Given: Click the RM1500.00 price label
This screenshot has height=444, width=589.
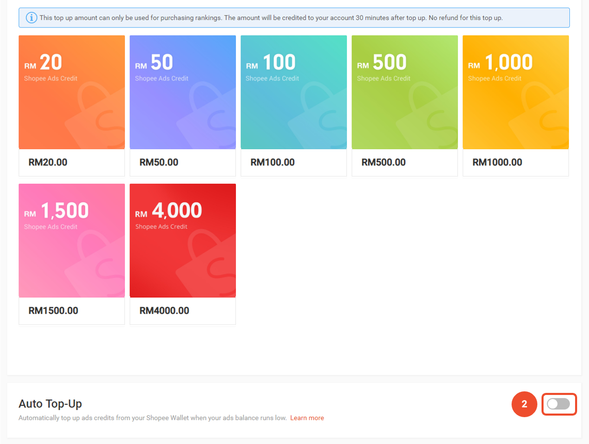Looking at the screenshot, I should click(53, 310).
